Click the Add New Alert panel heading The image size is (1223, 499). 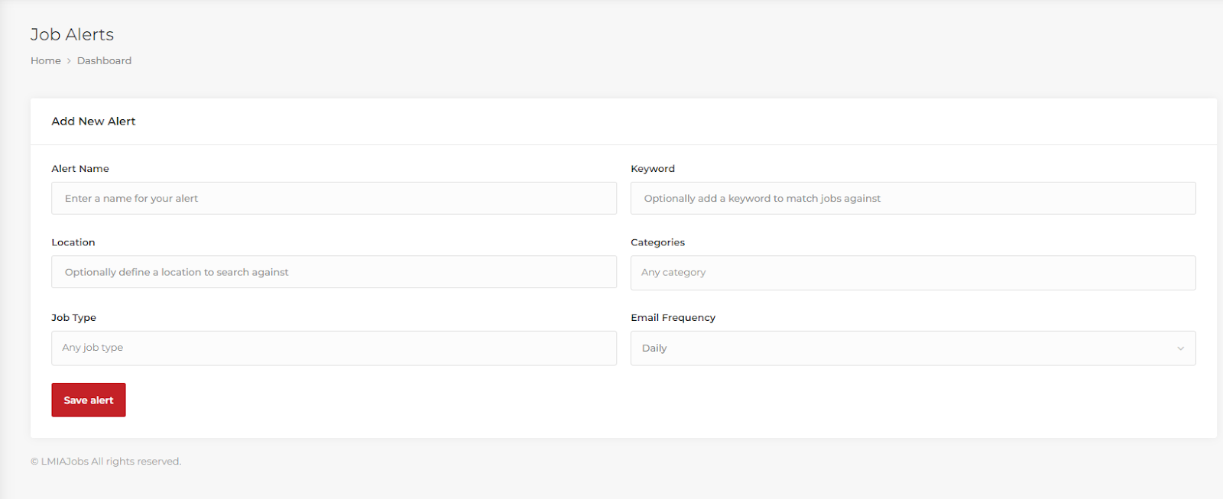(93, 122)
